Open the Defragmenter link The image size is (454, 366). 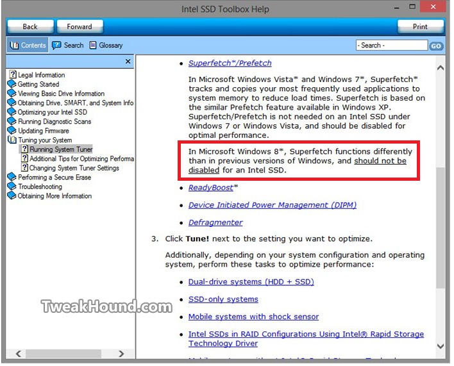[215, 222]
